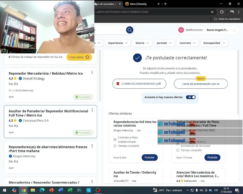
Task: Switch the ESP keyboard language indicator
Action: (216, 190)
